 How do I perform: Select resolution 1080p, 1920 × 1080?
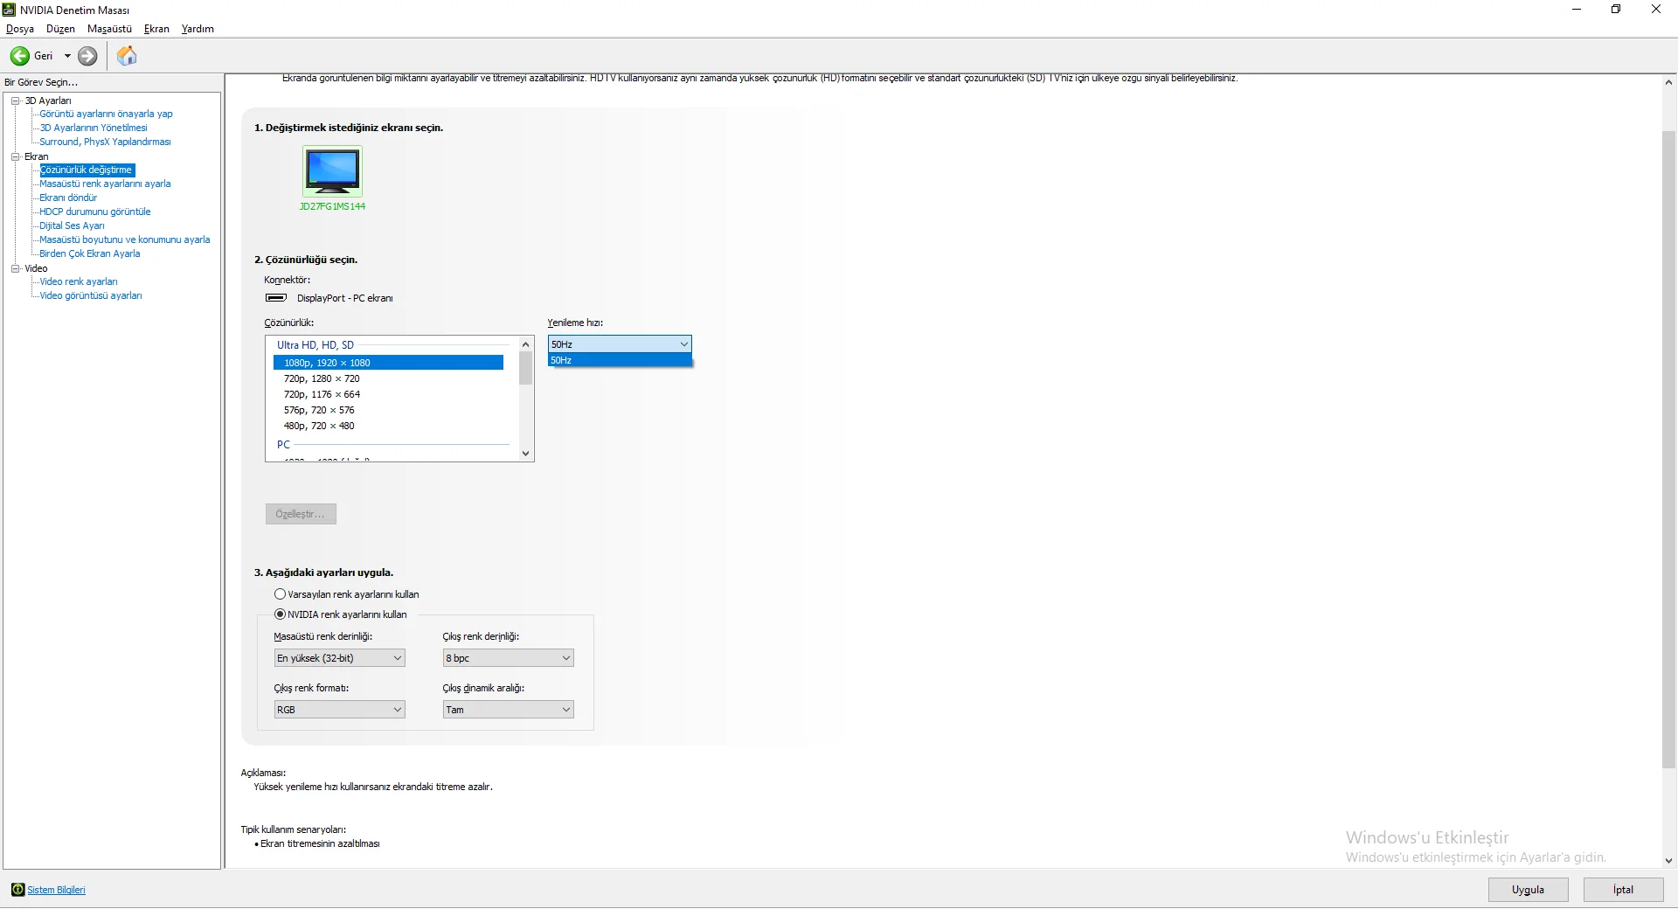pos(388,363)
